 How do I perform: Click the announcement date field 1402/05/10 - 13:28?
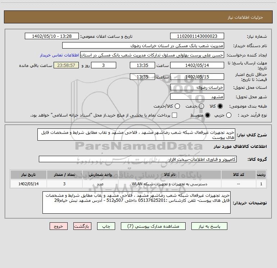tap(52, 36)
